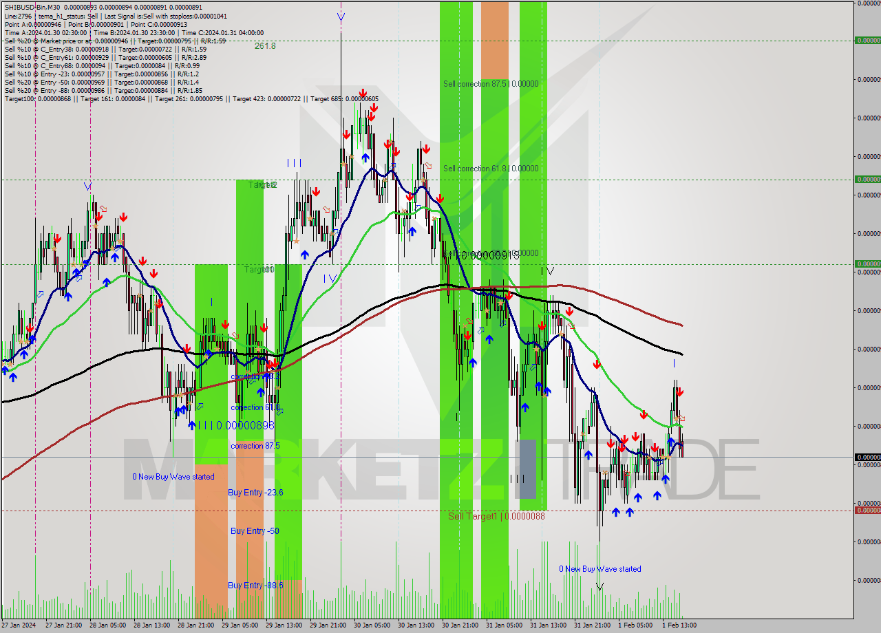
Task: Select the 'Line:2796 | tema_h1_status: Sell' status line
Action: tap(116, 15)
